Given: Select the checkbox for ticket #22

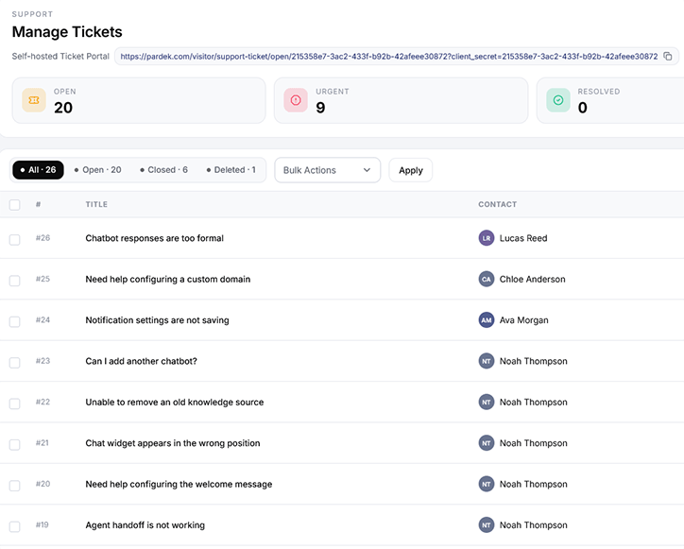Looking at the screenshot, I should [15, 403].
